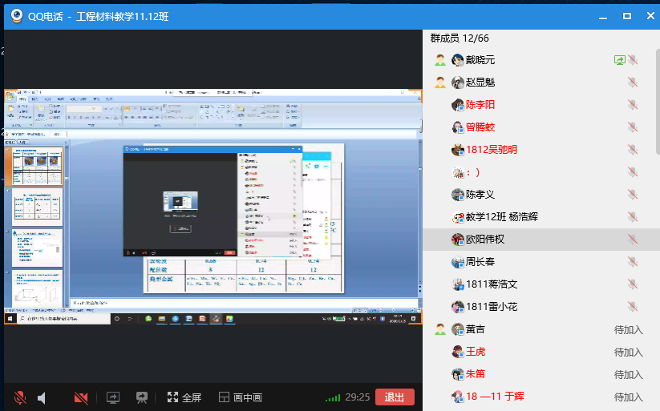Unmute the microphone in the call toolbar
Image resolution: width=660 pixels, height=411 pixels.
20,397
